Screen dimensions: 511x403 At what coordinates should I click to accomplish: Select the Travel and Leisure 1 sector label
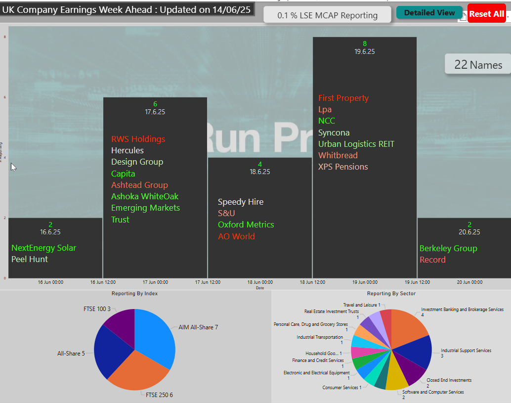[x=362, y=305]
